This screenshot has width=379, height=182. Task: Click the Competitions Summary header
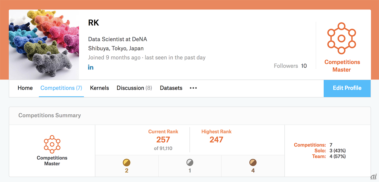pos(49,116)
